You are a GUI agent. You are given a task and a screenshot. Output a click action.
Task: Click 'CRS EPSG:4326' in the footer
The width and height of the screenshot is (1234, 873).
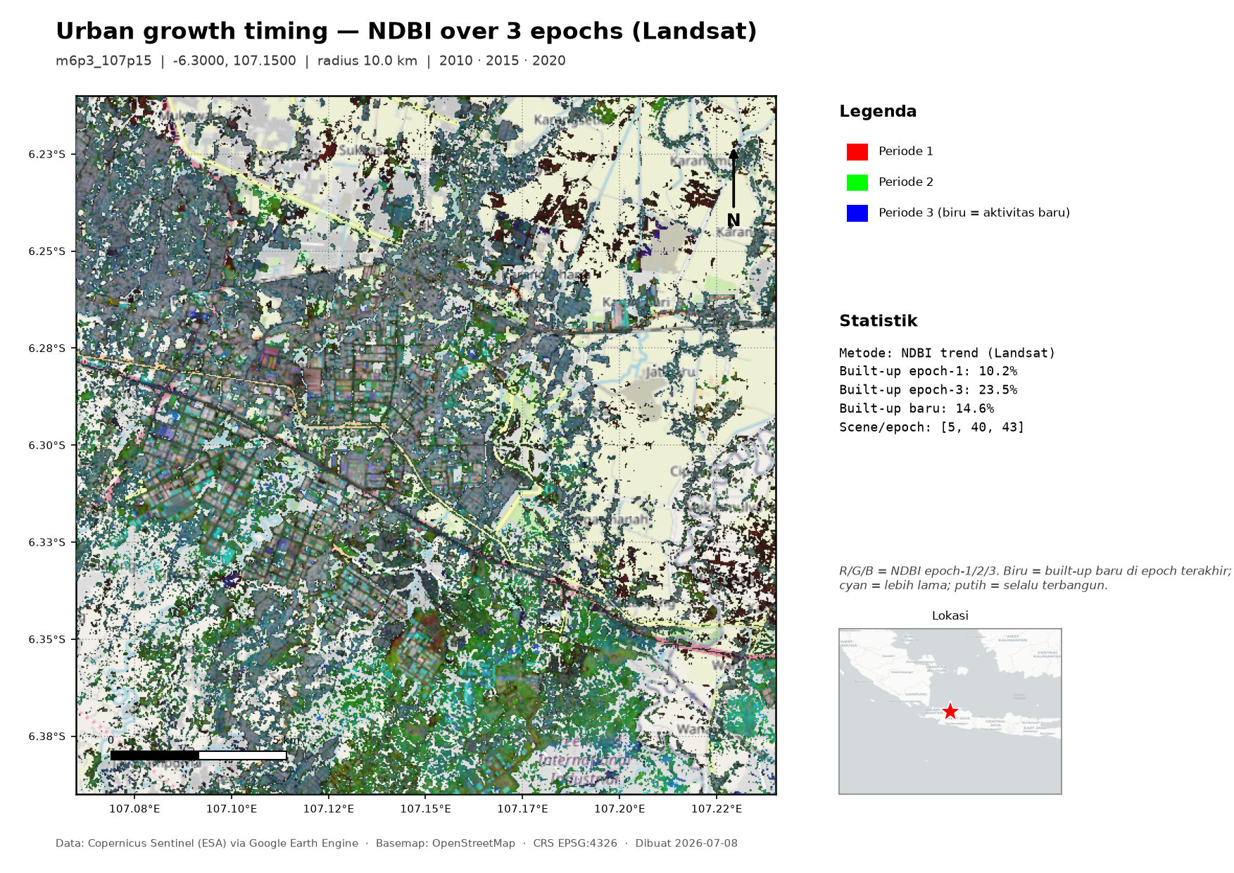click(x=575, y=843)
